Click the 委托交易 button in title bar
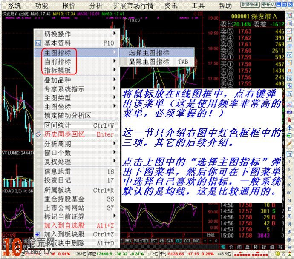 pyautogui.click(x=268, y=5)
